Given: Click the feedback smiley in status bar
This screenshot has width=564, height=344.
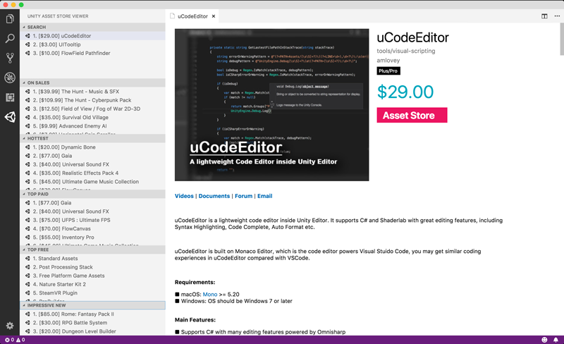Looking at the screenshot, I should click(544, 340).
